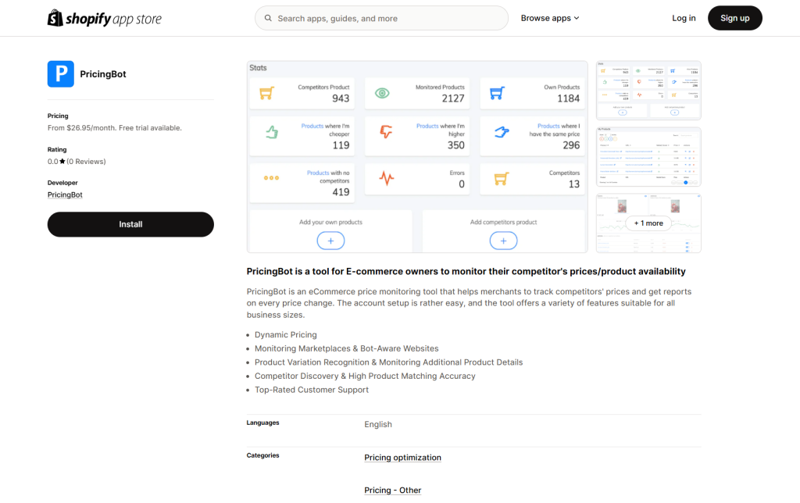The width and height of the screenshot is (800, 503).
Task: Click the Shopify bag logo icon
Action: pyautogui.click(x=55, y=18)
